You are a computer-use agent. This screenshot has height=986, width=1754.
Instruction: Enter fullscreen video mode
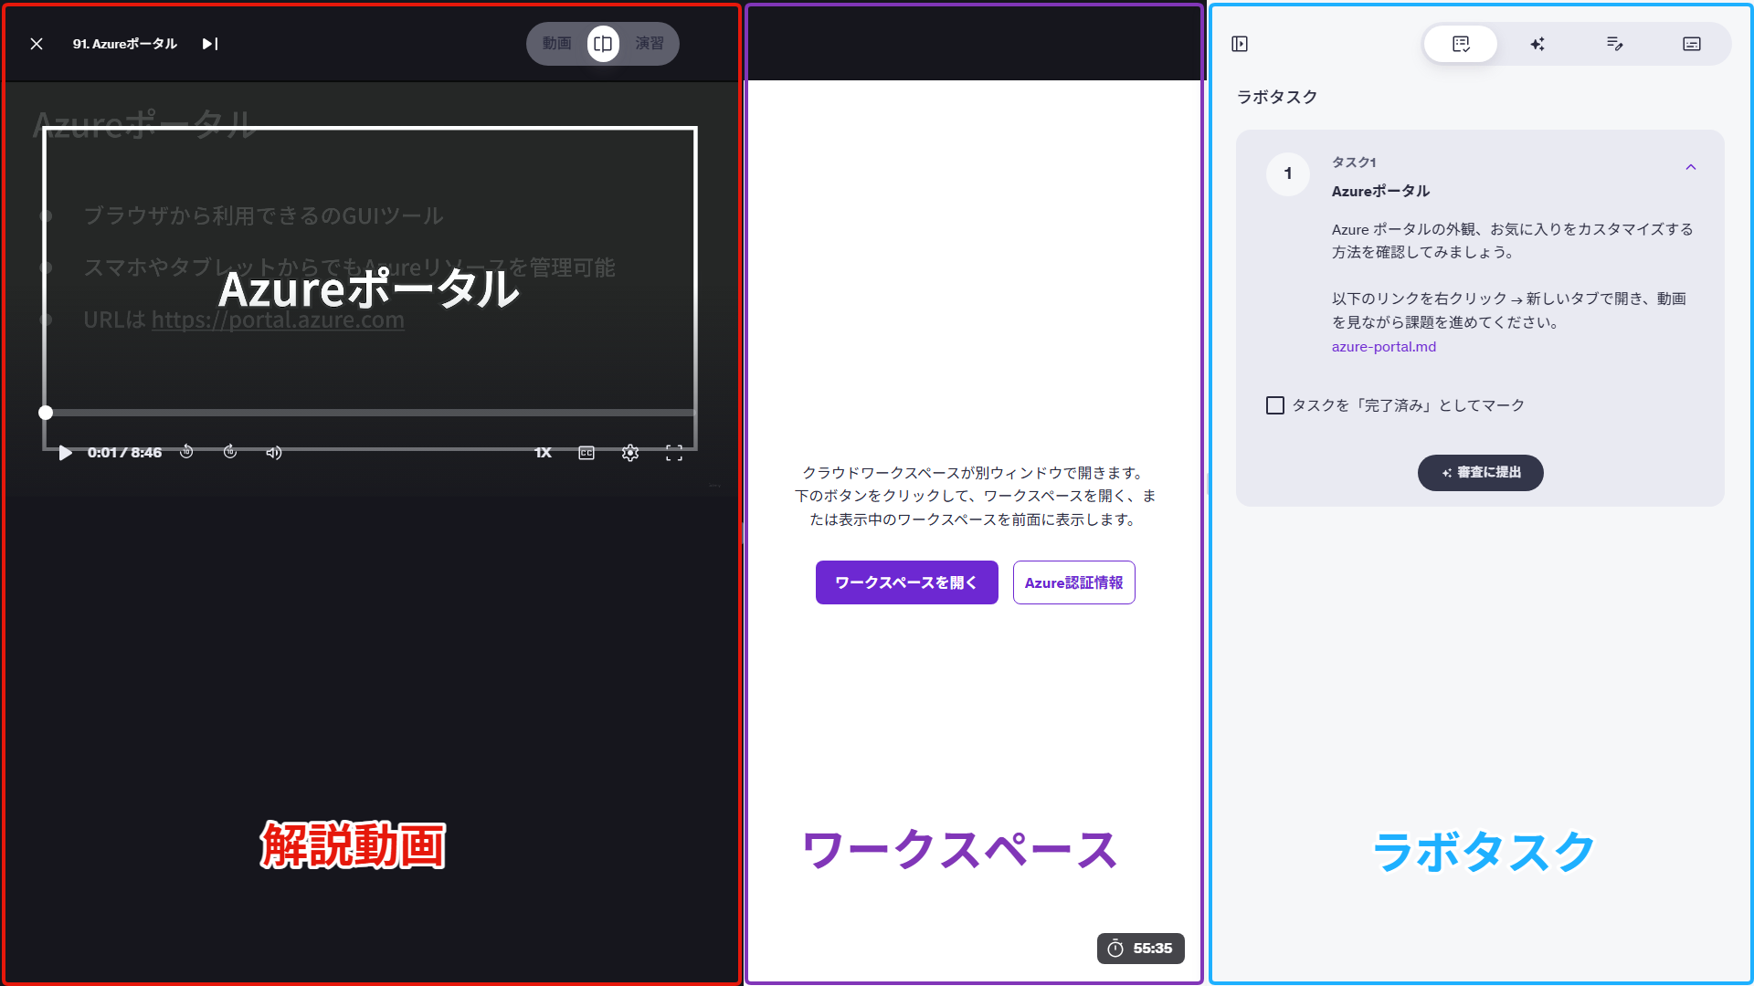(x=674, y=453)
